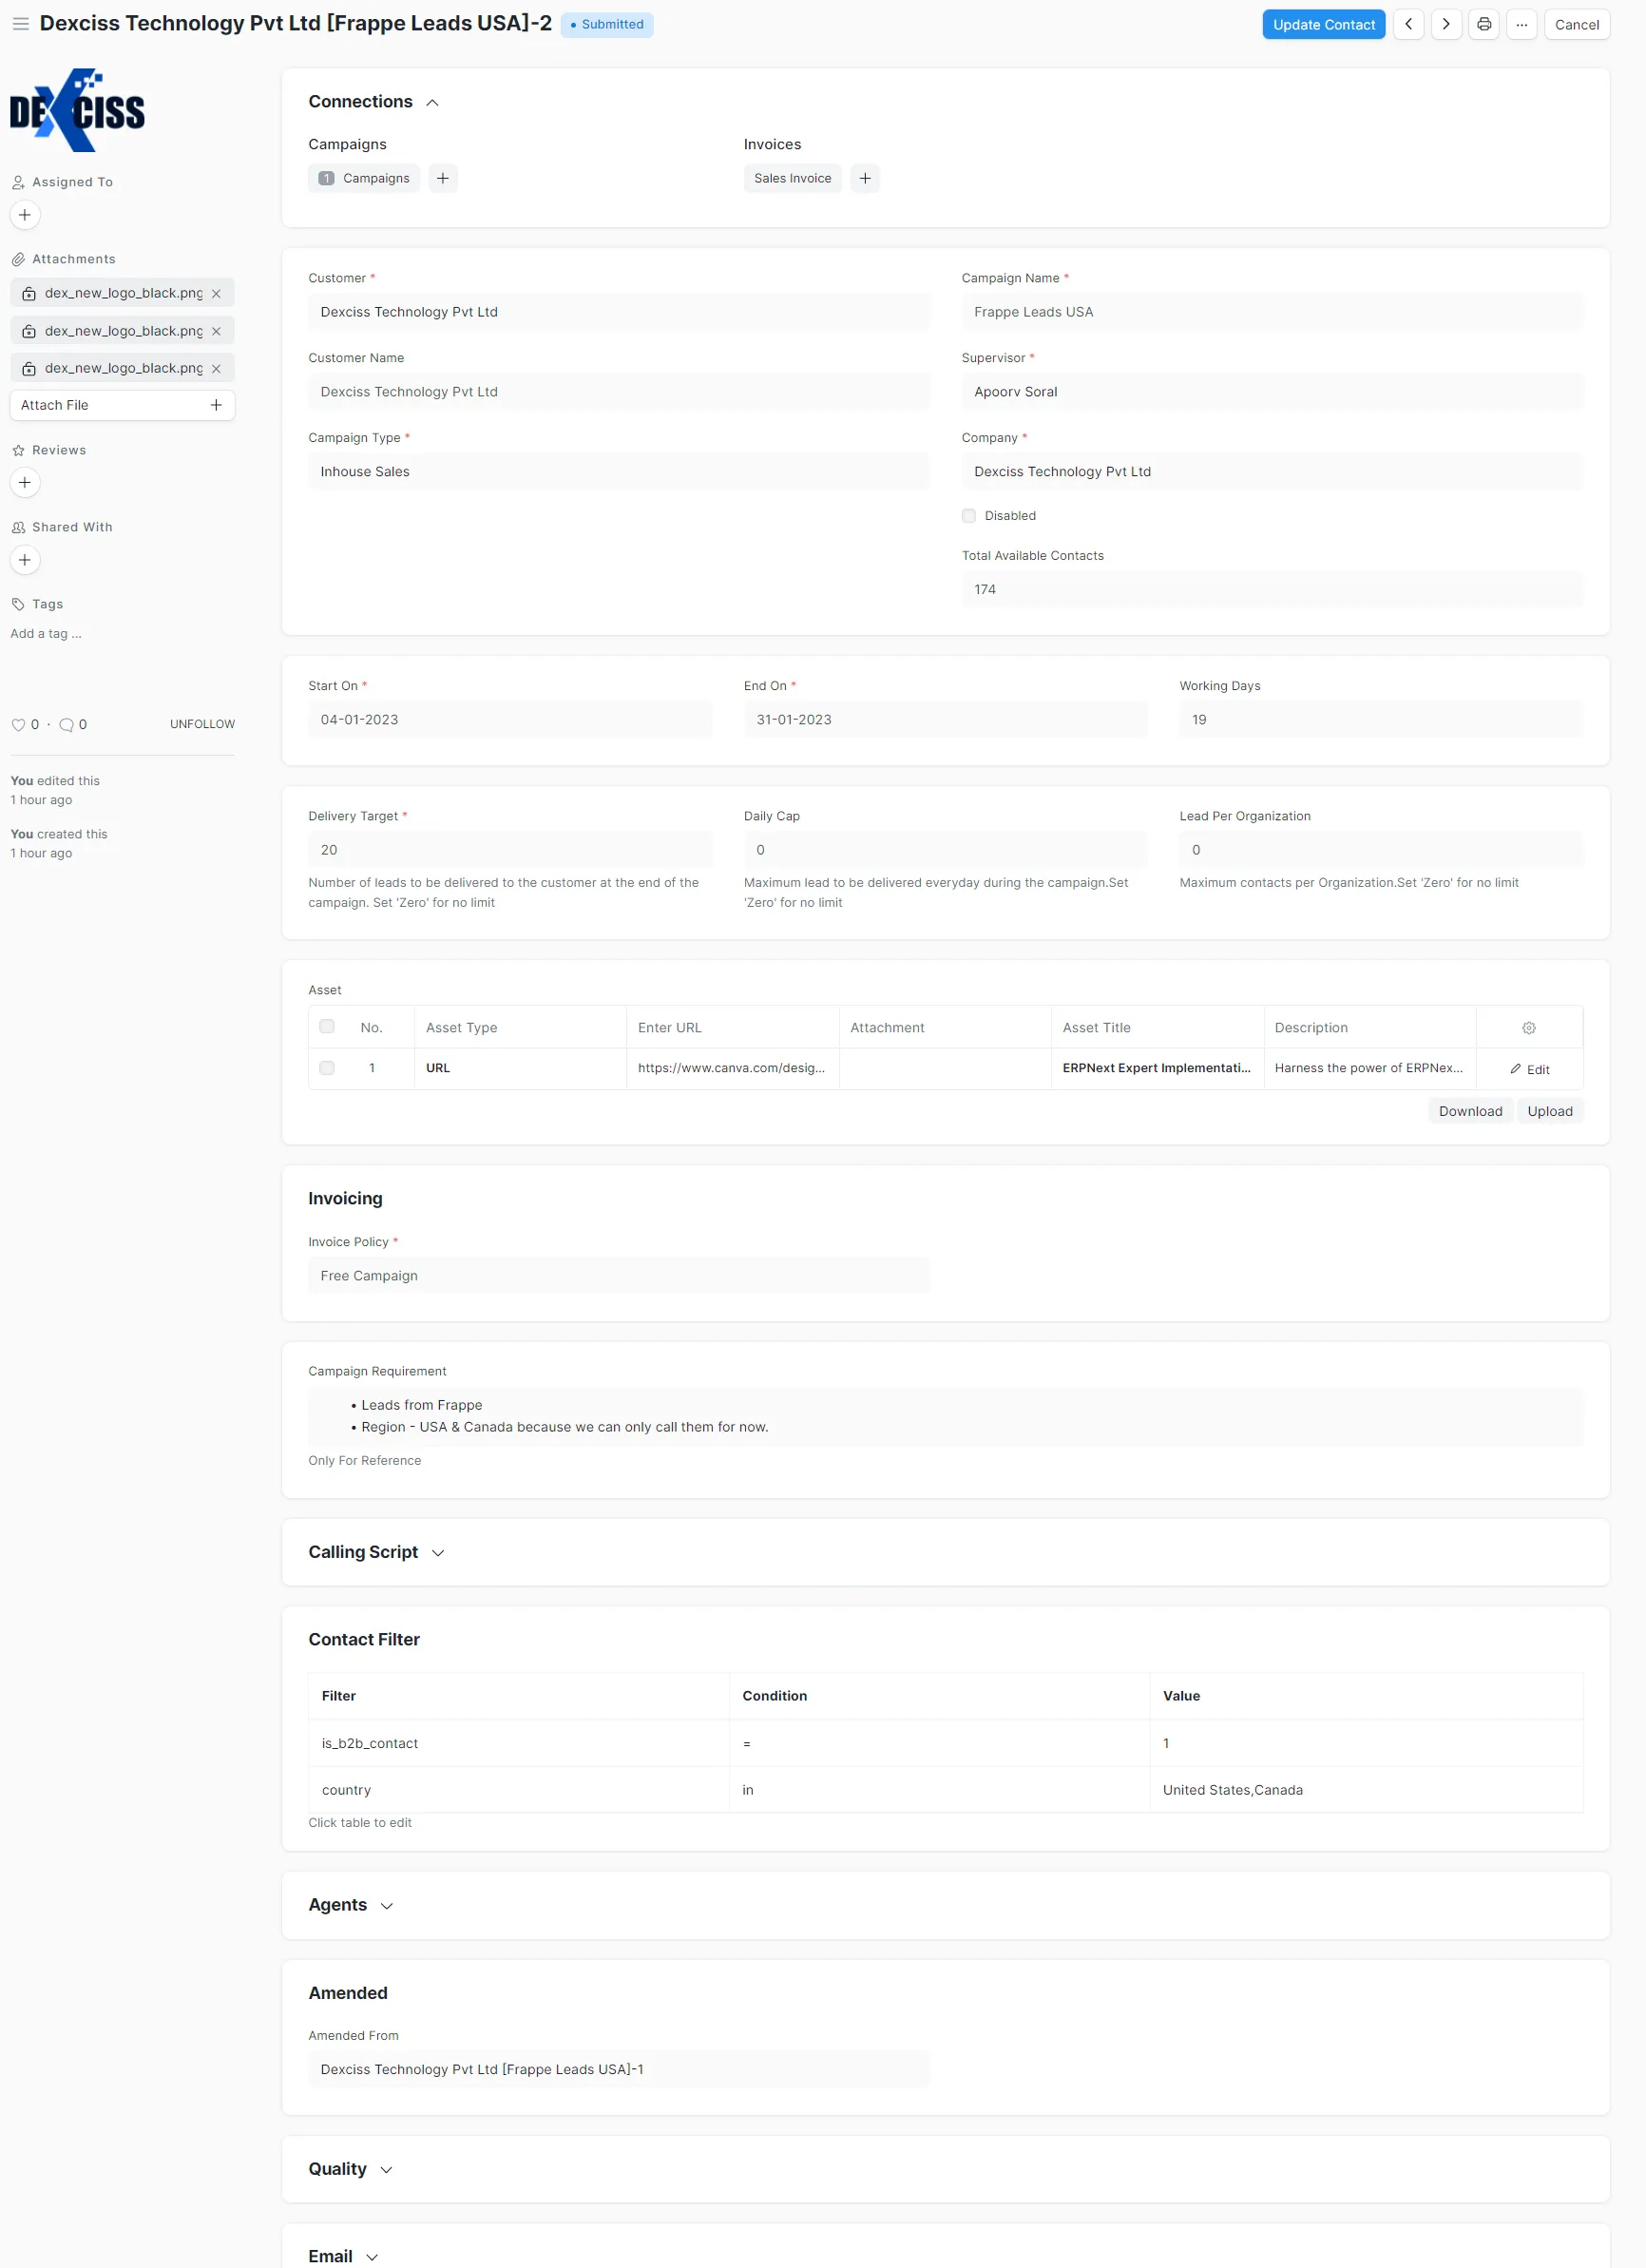This screenshot has width=1646, height=2268.
Task: Click the Campaign Name field
Action: click(1272, 312)
